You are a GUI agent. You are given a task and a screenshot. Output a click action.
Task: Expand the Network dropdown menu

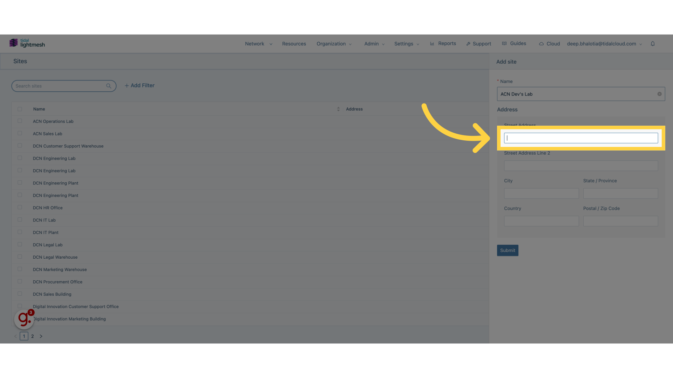258,43
